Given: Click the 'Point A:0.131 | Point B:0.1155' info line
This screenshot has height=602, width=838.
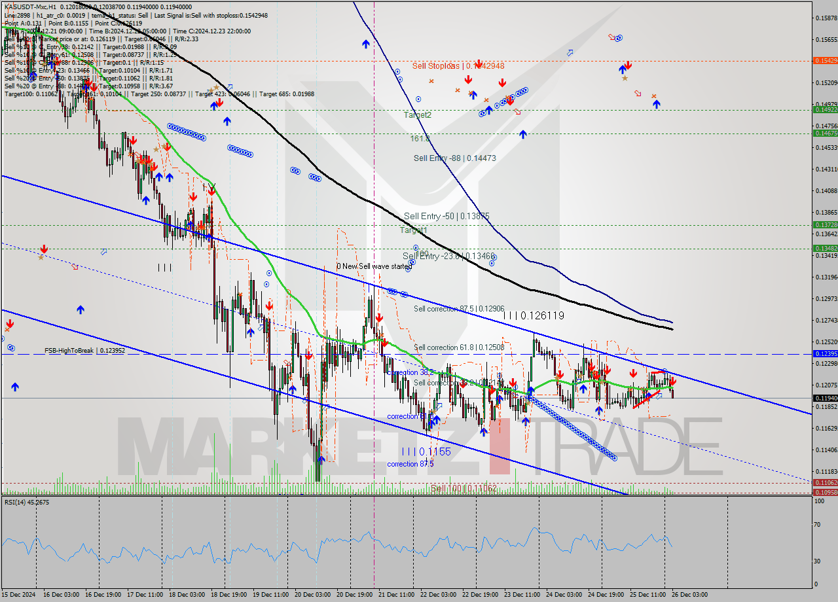Looking at the screenshot, I should tap(73, 22).
